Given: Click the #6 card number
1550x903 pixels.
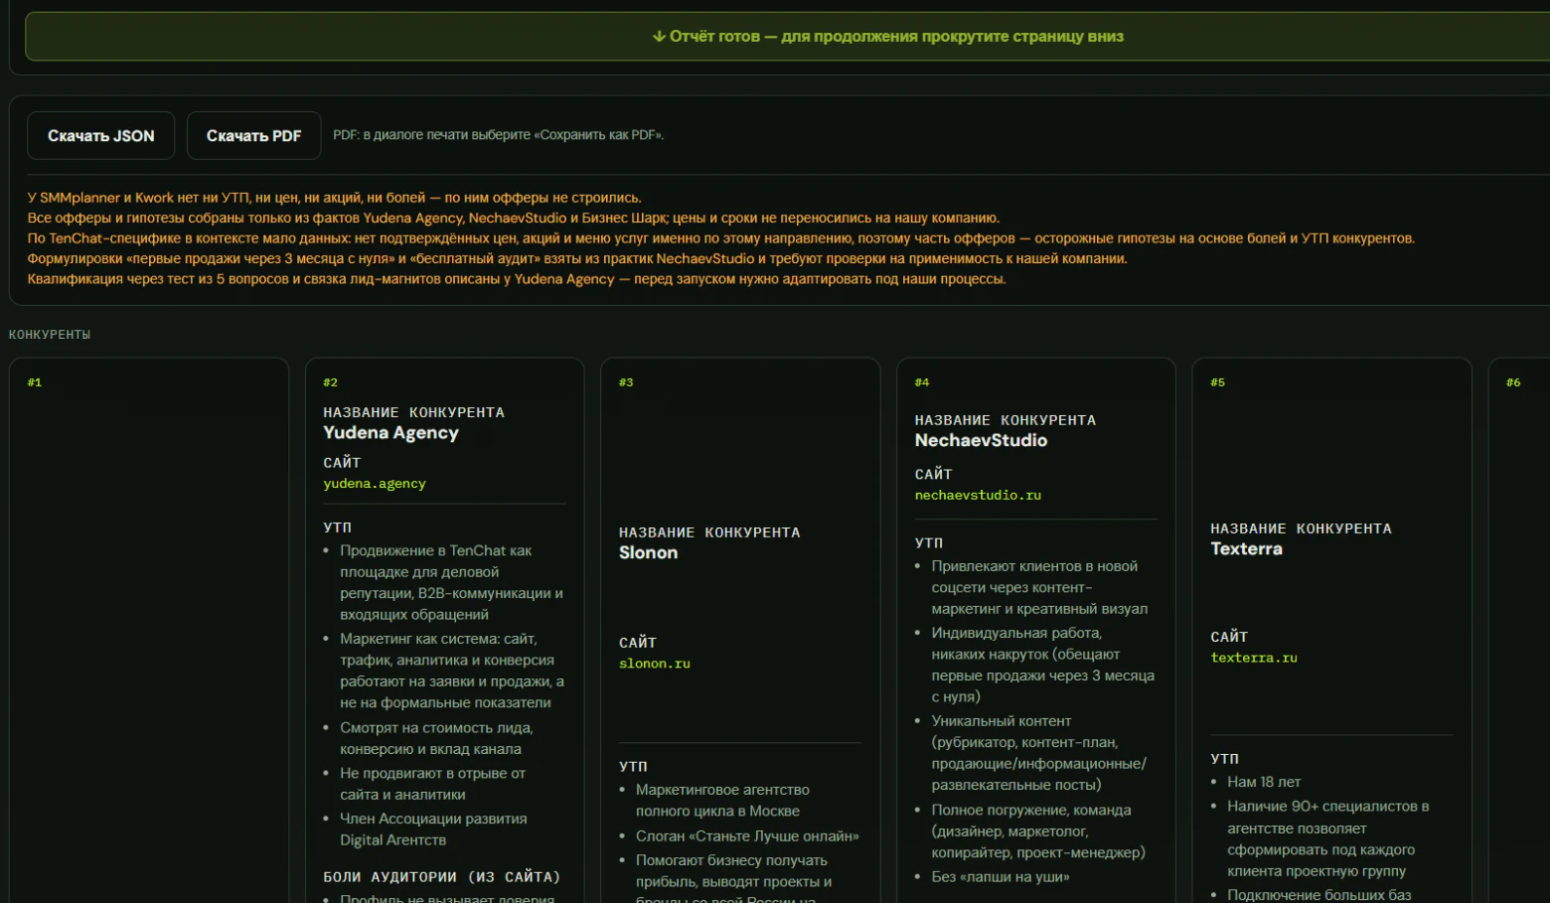Looking at the screenshot, I should pyautogui.click(x=1513, y=382).
